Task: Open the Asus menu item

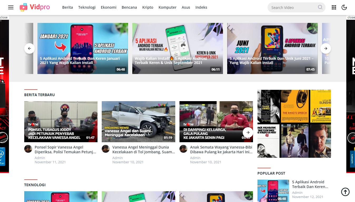Action: (186, 7)
